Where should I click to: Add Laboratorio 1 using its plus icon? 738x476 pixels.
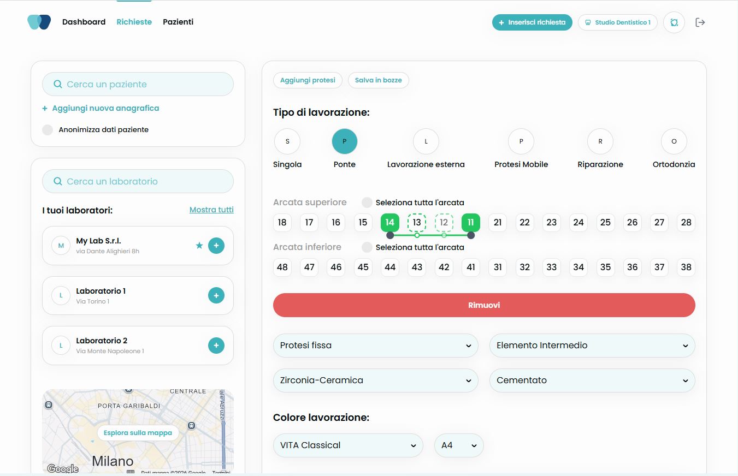click(x=216, y=295)
